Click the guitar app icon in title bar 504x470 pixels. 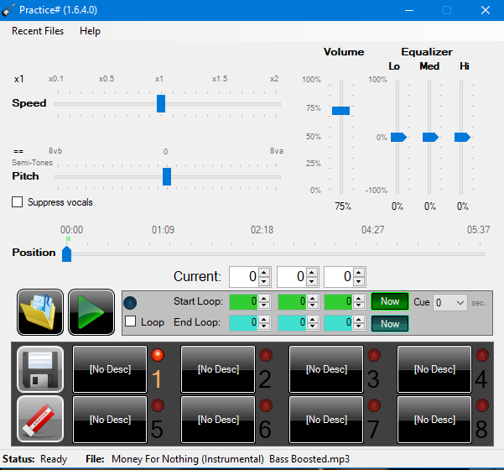coord(8,10)
